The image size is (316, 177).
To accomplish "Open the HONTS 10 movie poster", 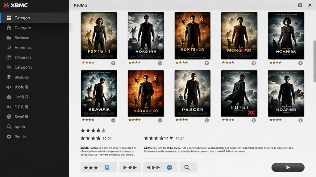I will 193,36.
